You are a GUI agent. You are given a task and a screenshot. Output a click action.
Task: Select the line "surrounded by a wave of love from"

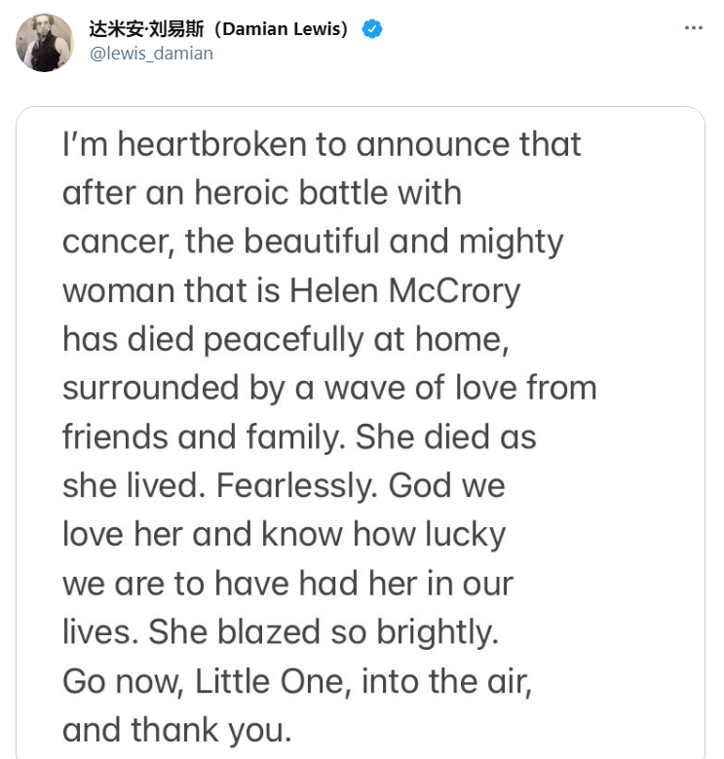tap(329, 388)
